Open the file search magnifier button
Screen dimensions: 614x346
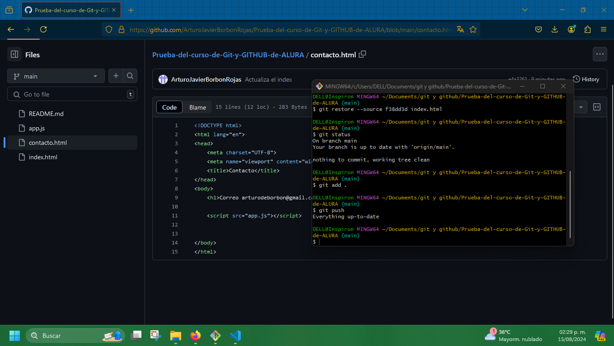coord(130,76)
